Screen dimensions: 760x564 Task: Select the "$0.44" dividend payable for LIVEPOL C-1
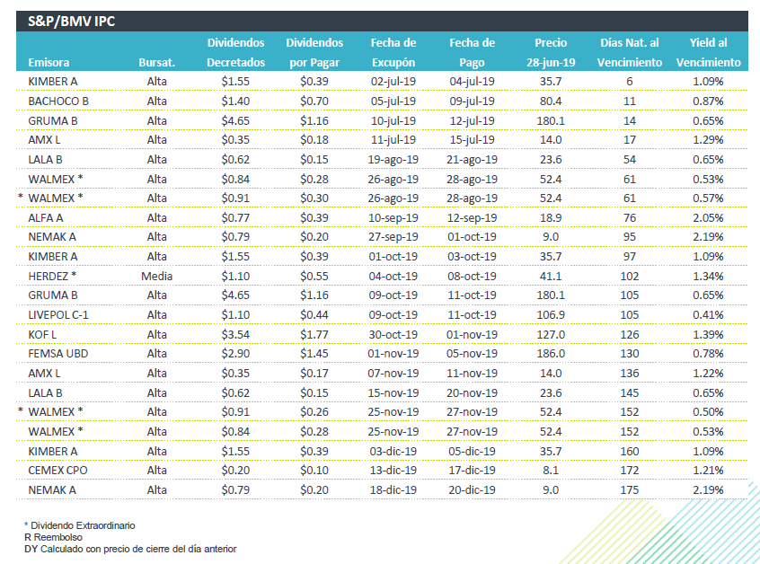coord(314,315)
